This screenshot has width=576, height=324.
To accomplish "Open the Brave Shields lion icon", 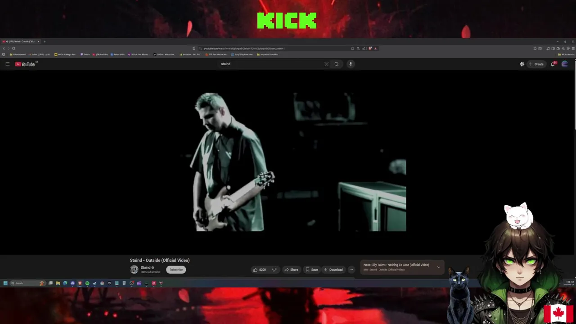I will pos(370,48).
